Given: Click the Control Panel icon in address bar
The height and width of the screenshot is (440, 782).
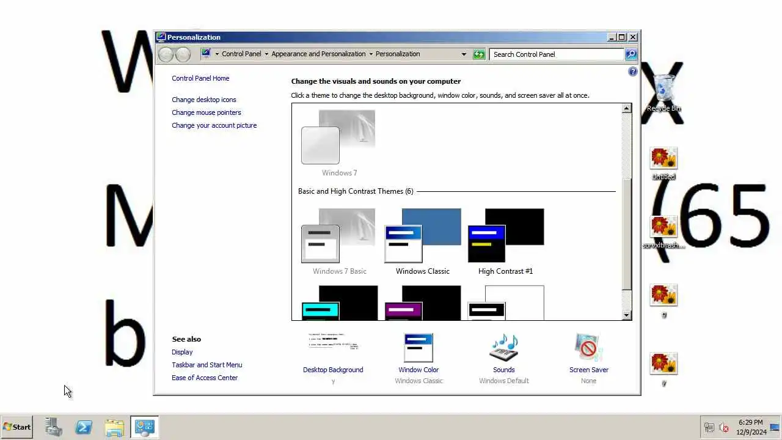Looking at the screenshot, I should click(x=206, y=54).
